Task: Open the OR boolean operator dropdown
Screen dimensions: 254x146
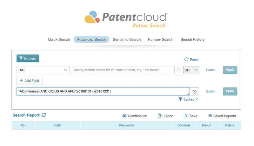Action: pos(191,70)
